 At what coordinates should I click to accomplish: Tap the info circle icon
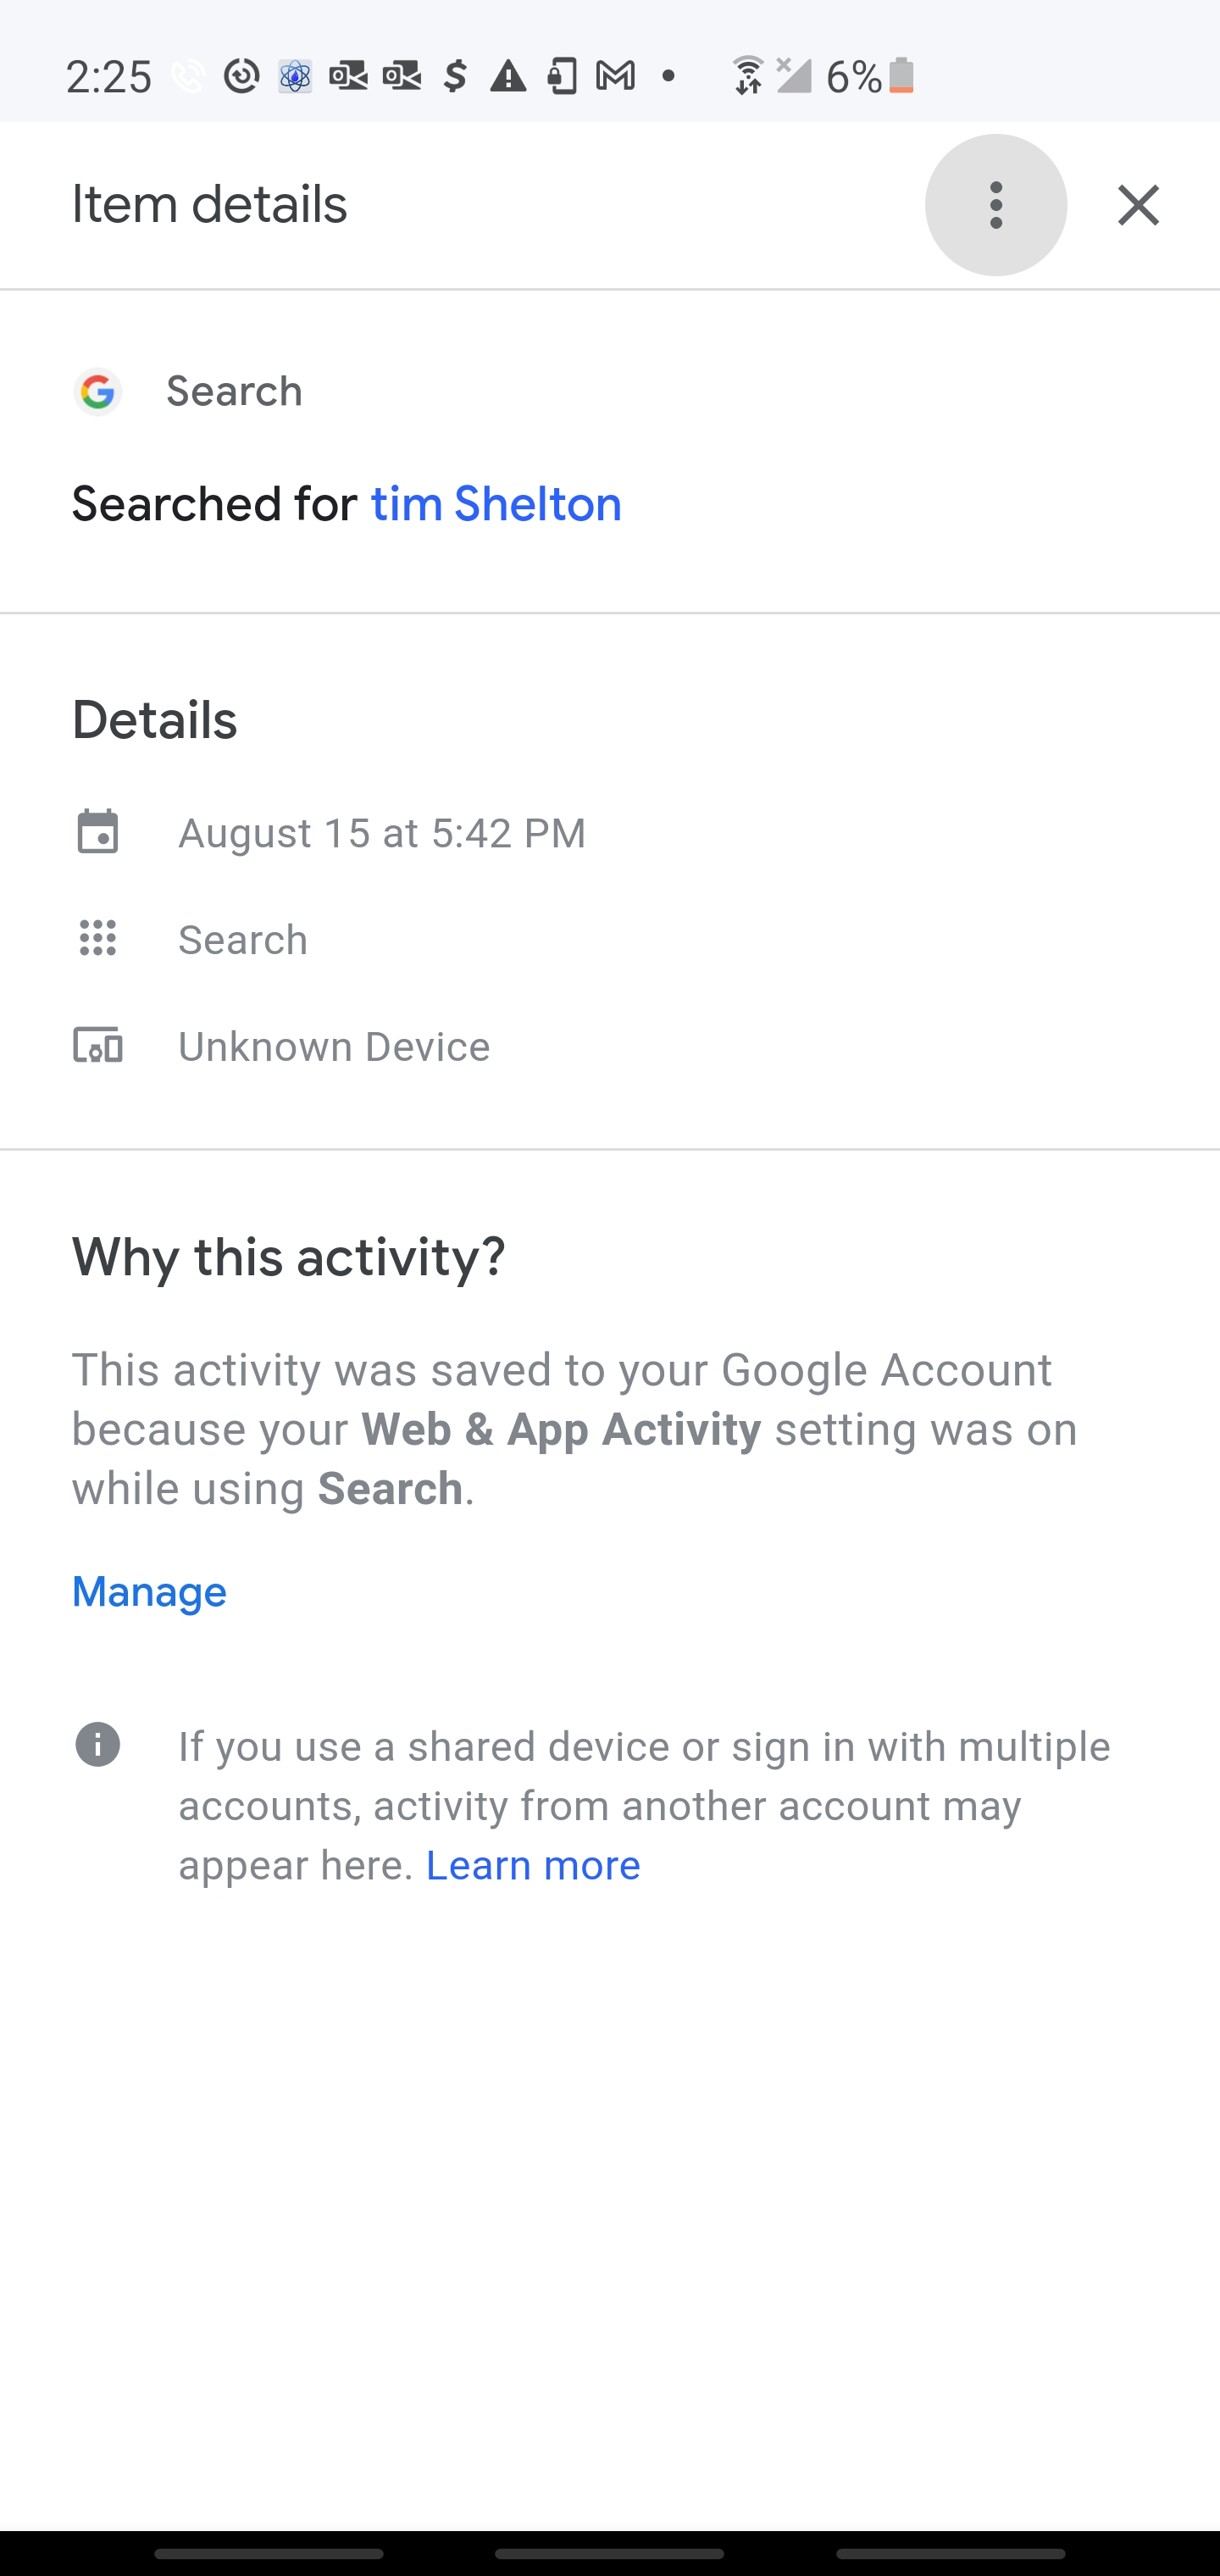[x=98, y=1745]
